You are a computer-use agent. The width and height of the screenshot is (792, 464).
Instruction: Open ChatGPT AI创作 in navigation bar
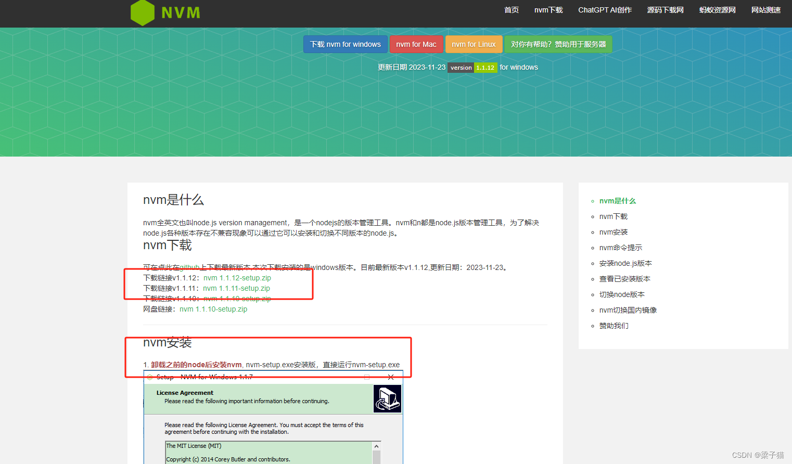[605, 10]
